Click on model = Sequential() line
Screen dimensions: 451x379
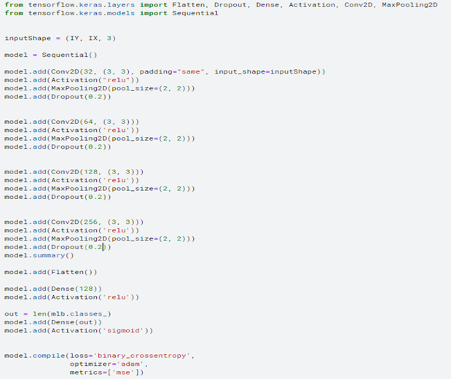(51, 55)
